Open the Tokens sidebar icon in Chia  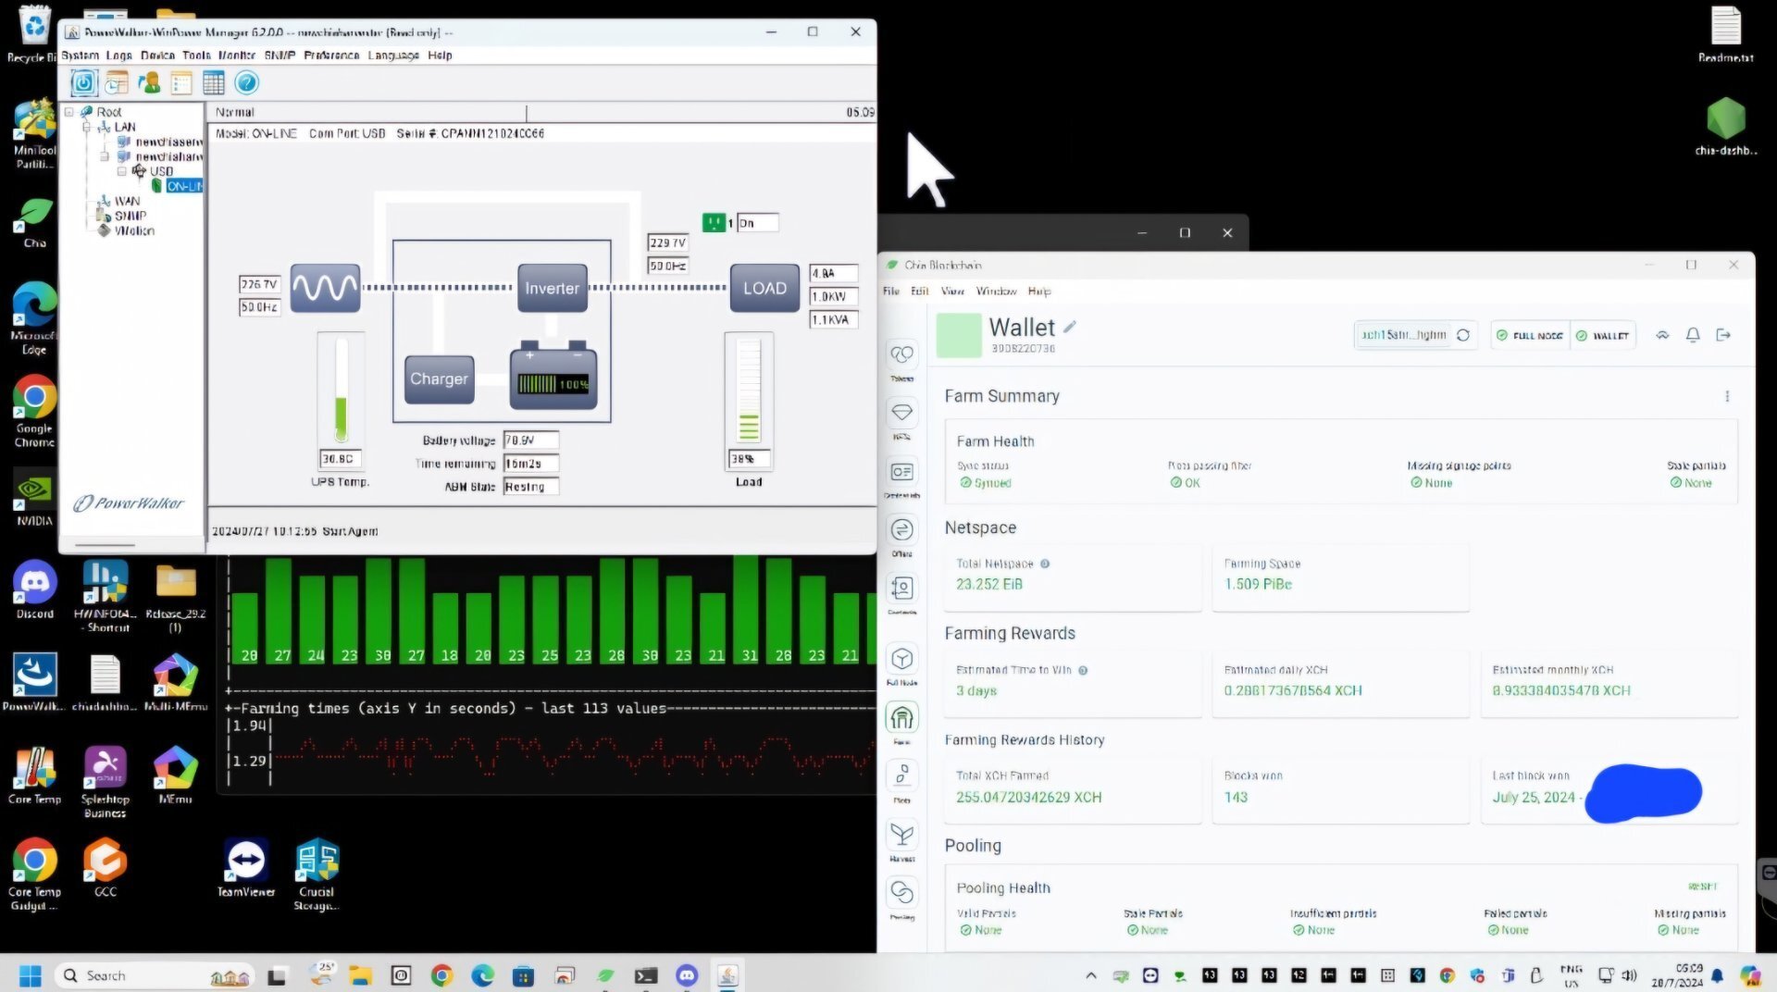coord(901,354)
